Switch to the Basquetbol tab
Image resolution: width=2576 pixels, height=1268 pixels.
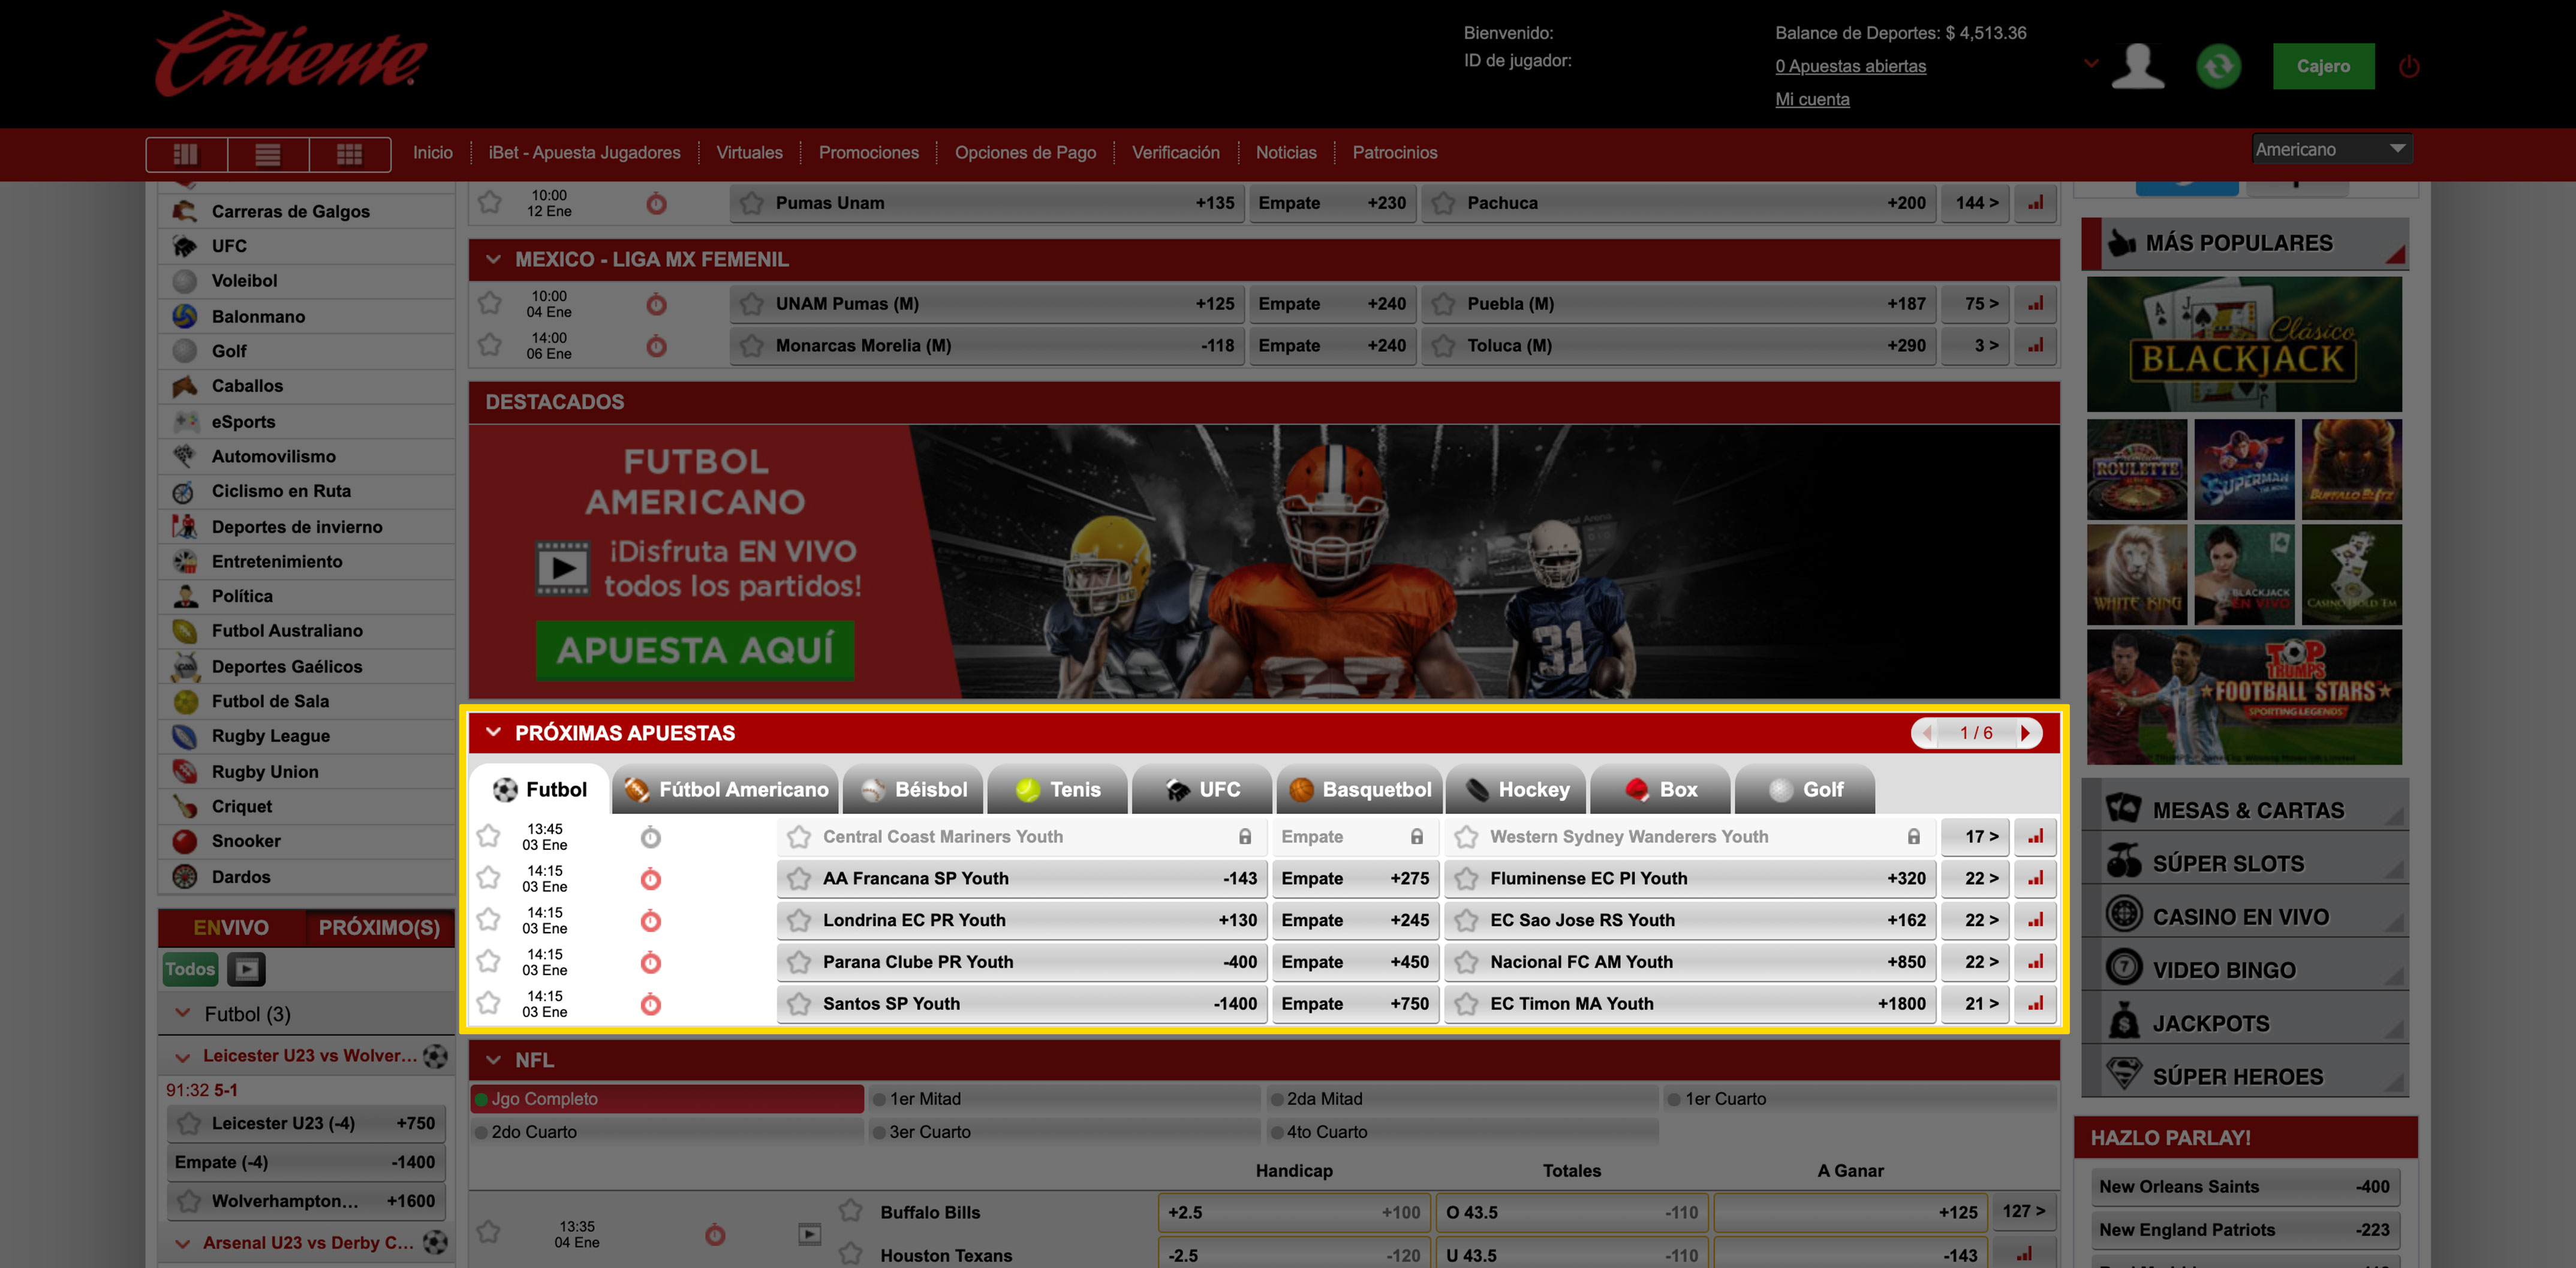[1359, 789]
